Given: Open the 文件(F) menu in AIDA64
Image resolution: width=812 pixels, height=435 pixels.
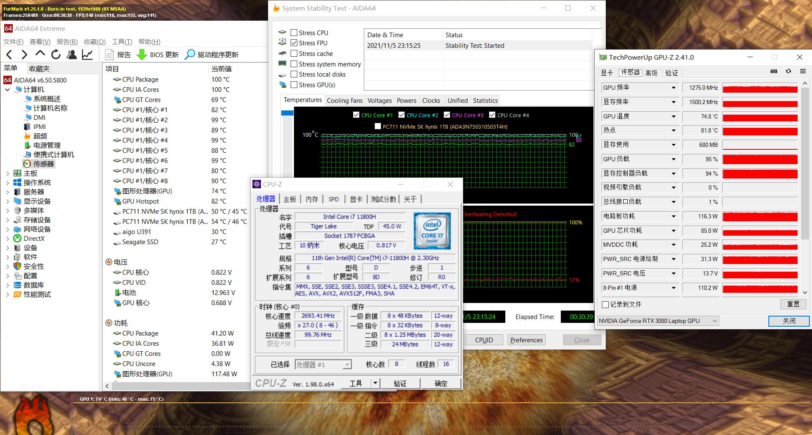Looking at the screenshot, I should click(x=14, y=41).
